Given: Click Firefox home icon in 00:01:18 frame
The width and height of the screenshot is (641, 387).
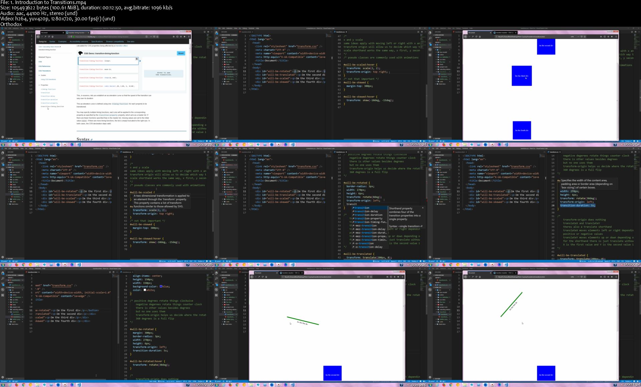Looking at the screenshot, I should point(52,37).
